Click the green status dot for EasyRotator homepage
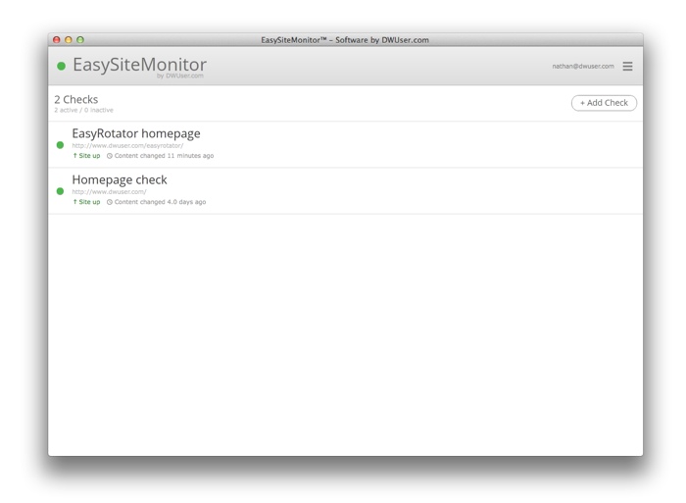Image resolution: width=686 pixels, height=503 pixels. (60, 145)
